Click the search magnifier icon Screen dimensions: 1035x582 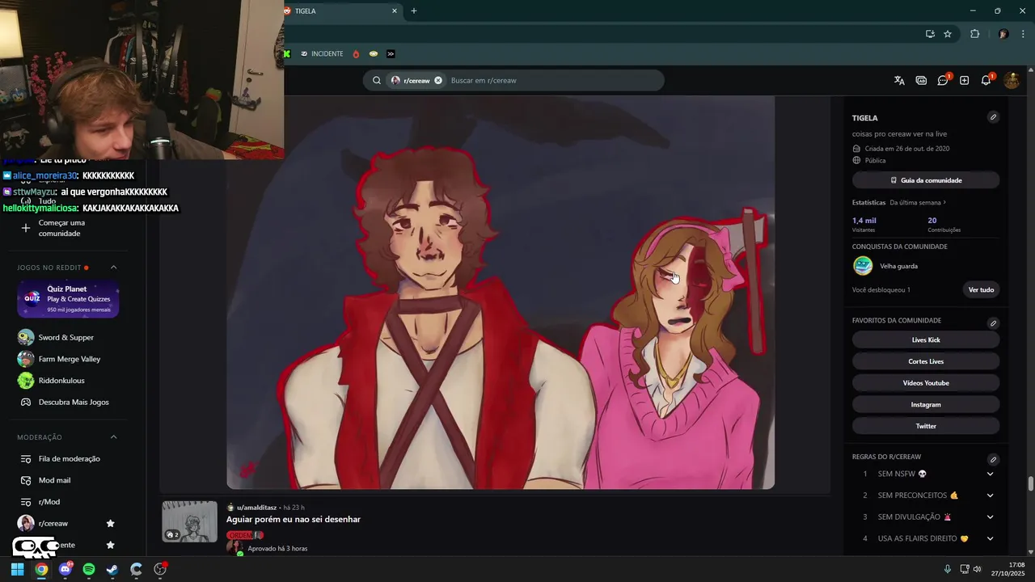377,80
